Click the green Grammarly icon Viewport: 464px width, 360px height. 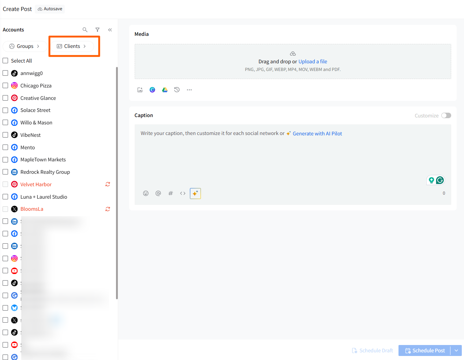(x=440, y=180)
